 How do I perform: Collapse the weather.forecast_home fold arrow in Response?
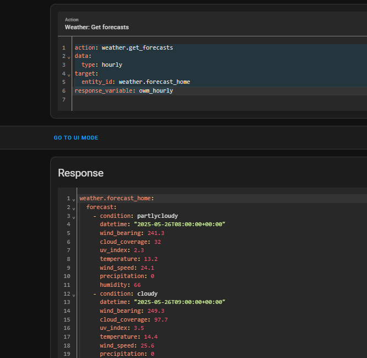pos(73,199)
